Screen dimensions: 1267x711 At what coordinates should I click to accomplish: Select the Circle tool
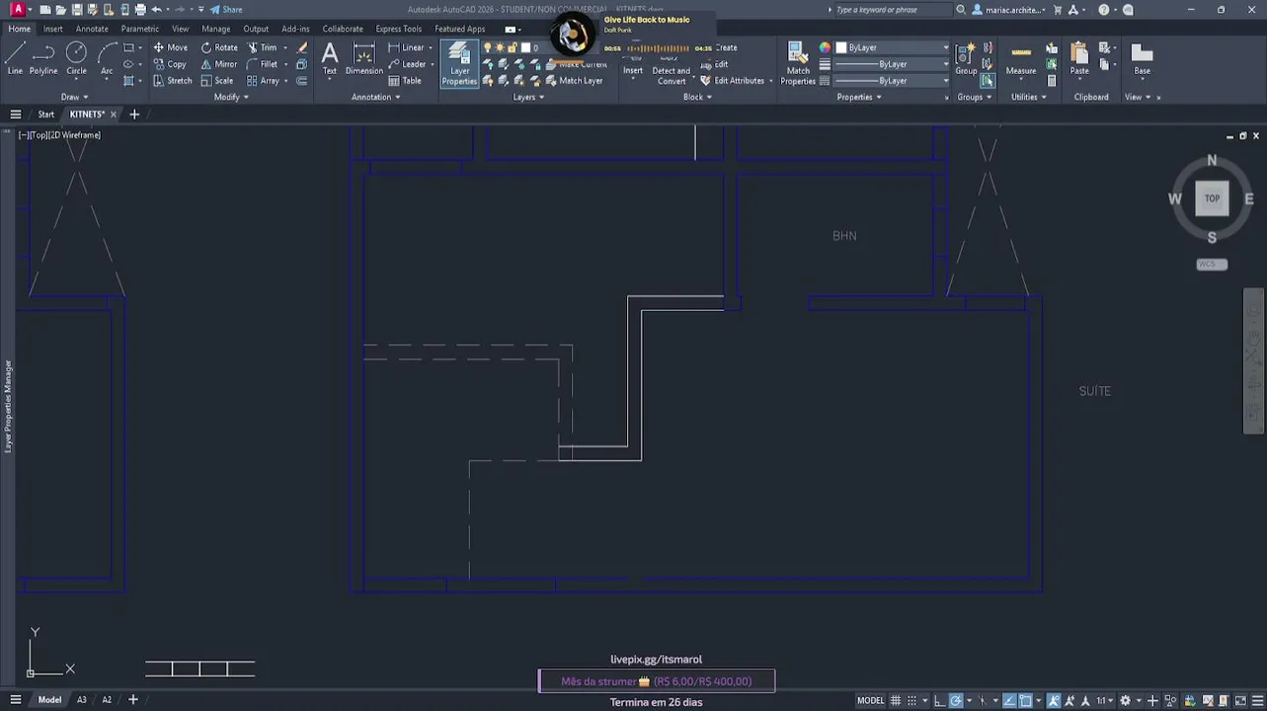(76, 58)
